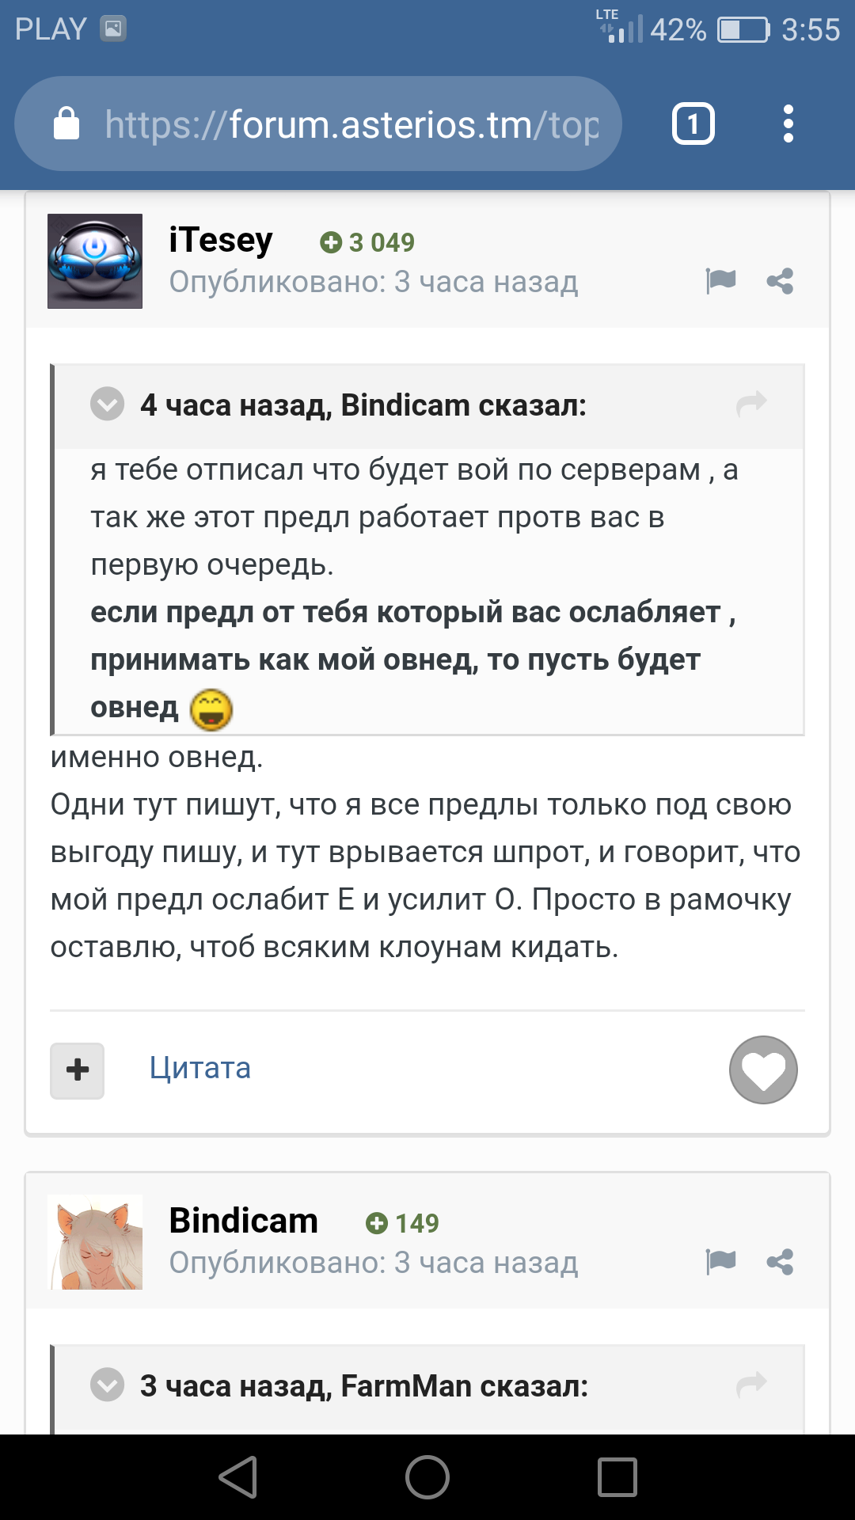Tap iTesey's avatar thumbnail
The width and height of the screenshot is (855, 1520).
(95, 261)
